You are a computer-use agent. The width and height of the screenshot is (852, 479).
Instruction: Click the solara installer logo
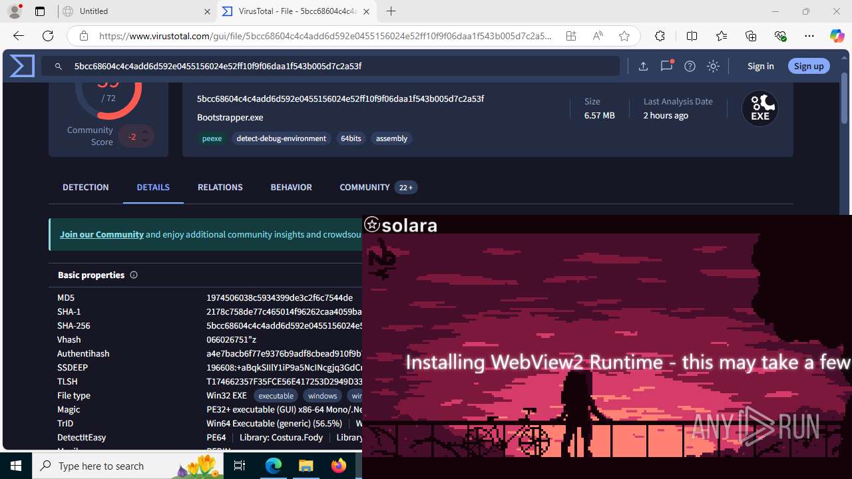pos(401,225)
